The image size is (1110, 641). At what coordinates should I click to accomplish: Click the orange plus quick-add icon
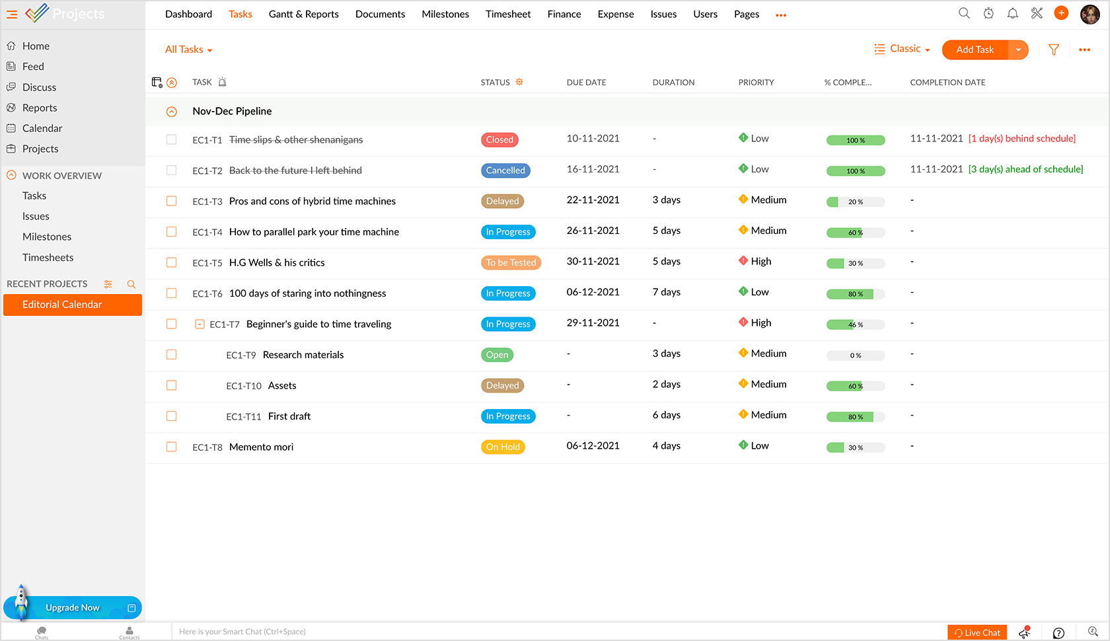1061,13
